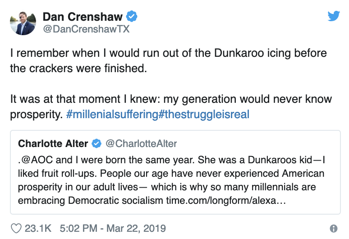Click the Twitter bird logo
This screenshot has height=239, width=349.
(333, 16)
